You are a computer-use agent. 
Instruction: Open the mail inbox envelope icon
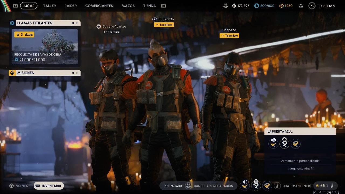click(301, 6)
